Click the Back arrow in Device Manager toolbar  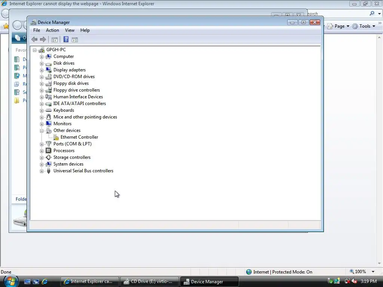coord(34,40)
